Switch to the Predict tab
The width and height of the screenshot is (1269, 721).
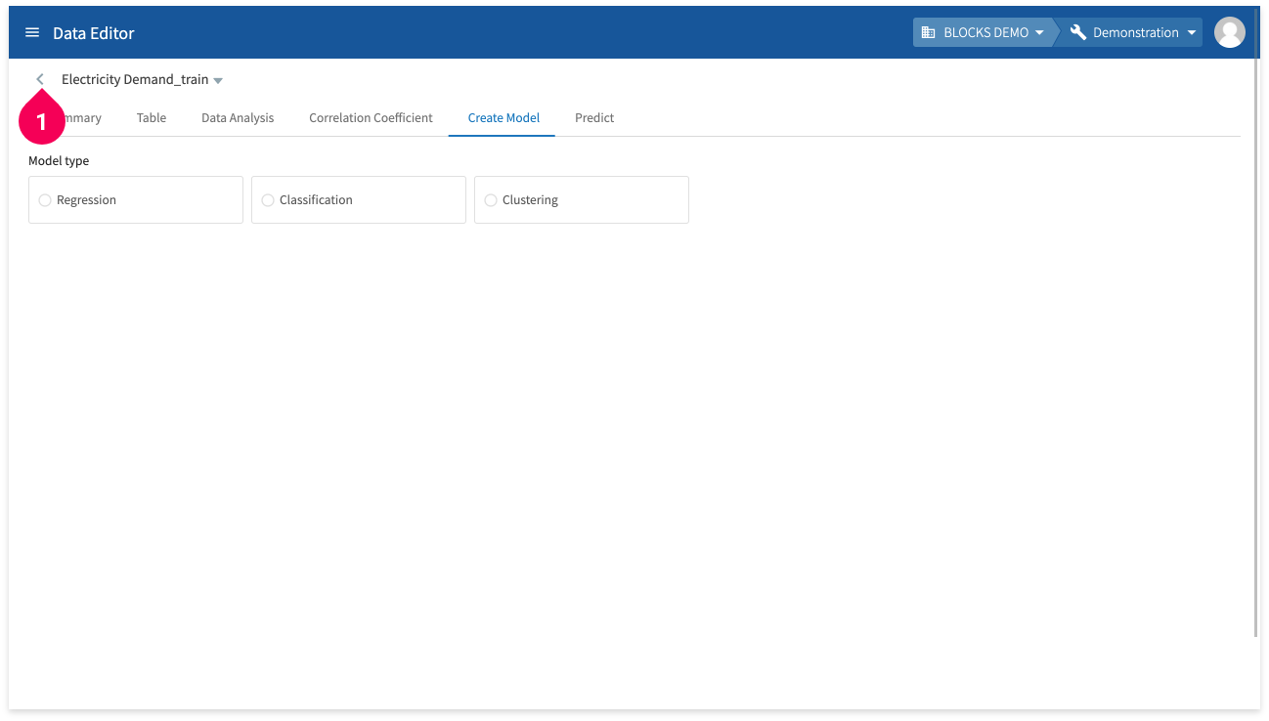coord(594,117)
